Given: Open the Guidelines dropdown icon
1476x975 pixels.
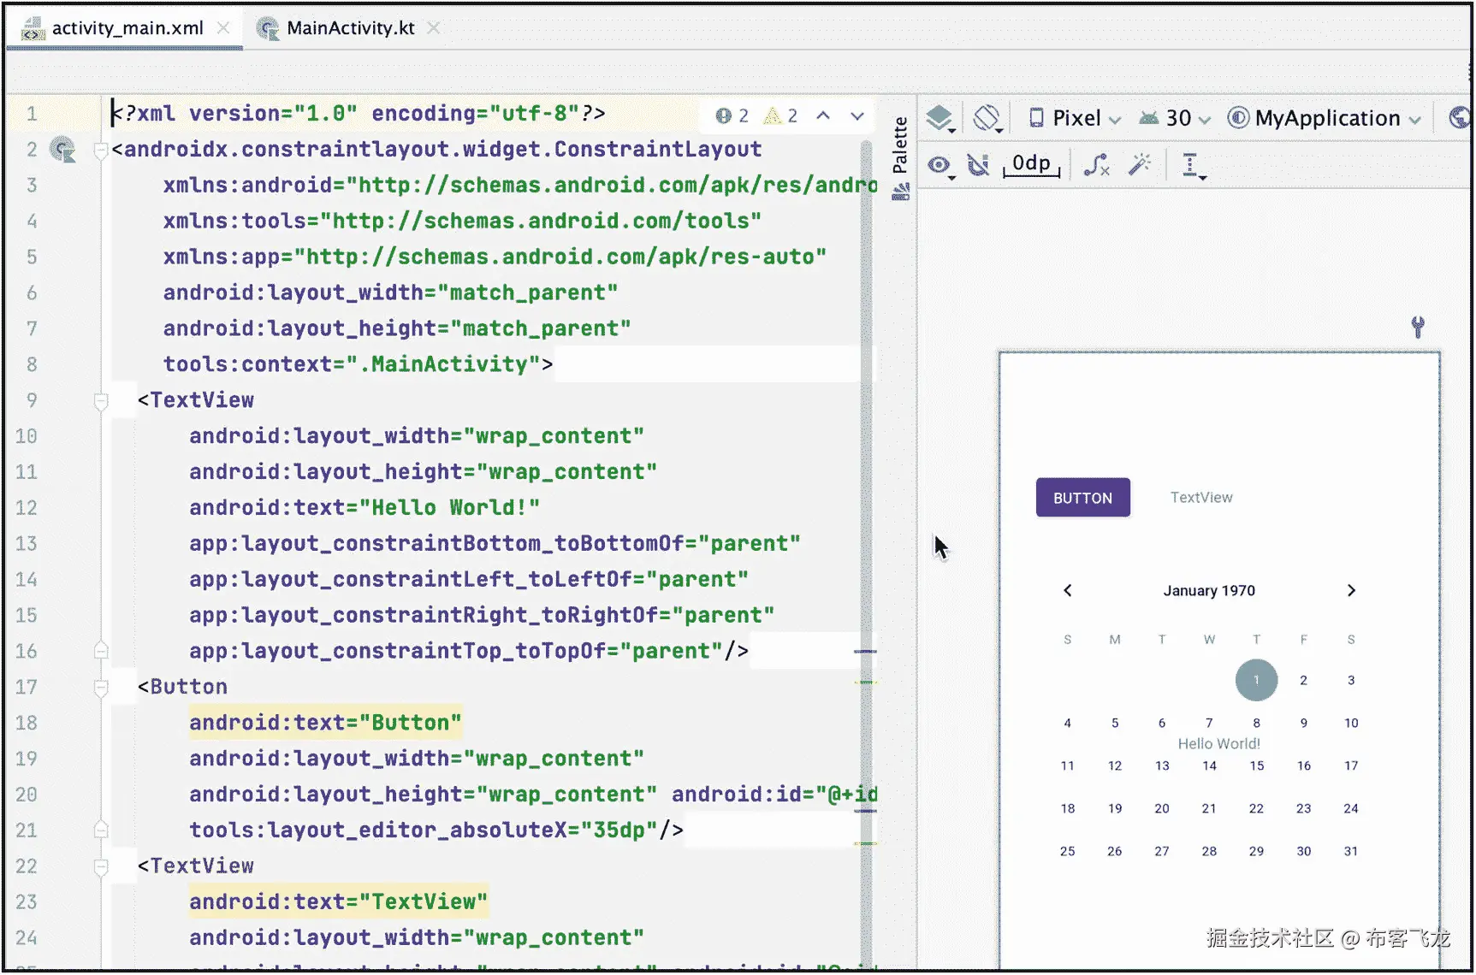Looking at the screenshot, I should pyautogui.click(x=1192, y=165).
